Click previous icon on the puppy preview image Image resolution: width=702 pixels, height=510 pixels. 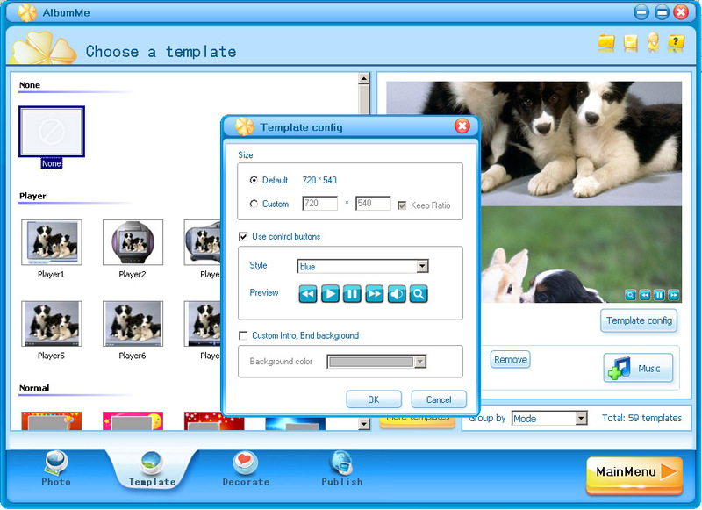pyautogui.click(x=645, y=295)
